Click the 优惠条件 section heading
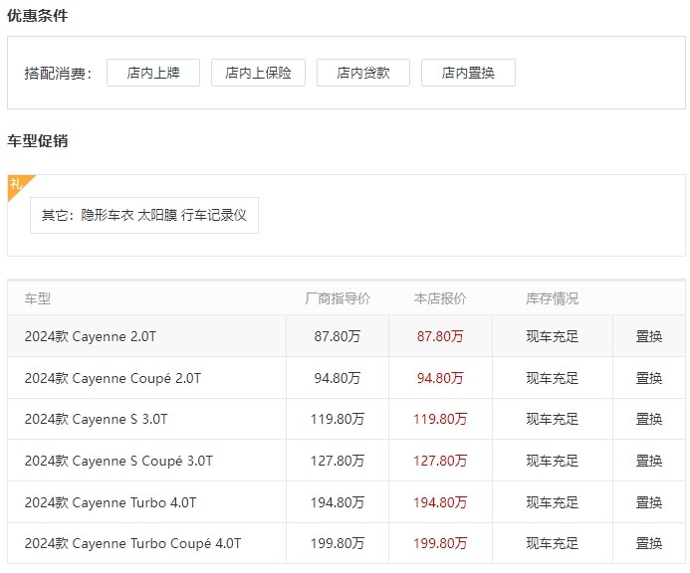 [x=38, y=16]
